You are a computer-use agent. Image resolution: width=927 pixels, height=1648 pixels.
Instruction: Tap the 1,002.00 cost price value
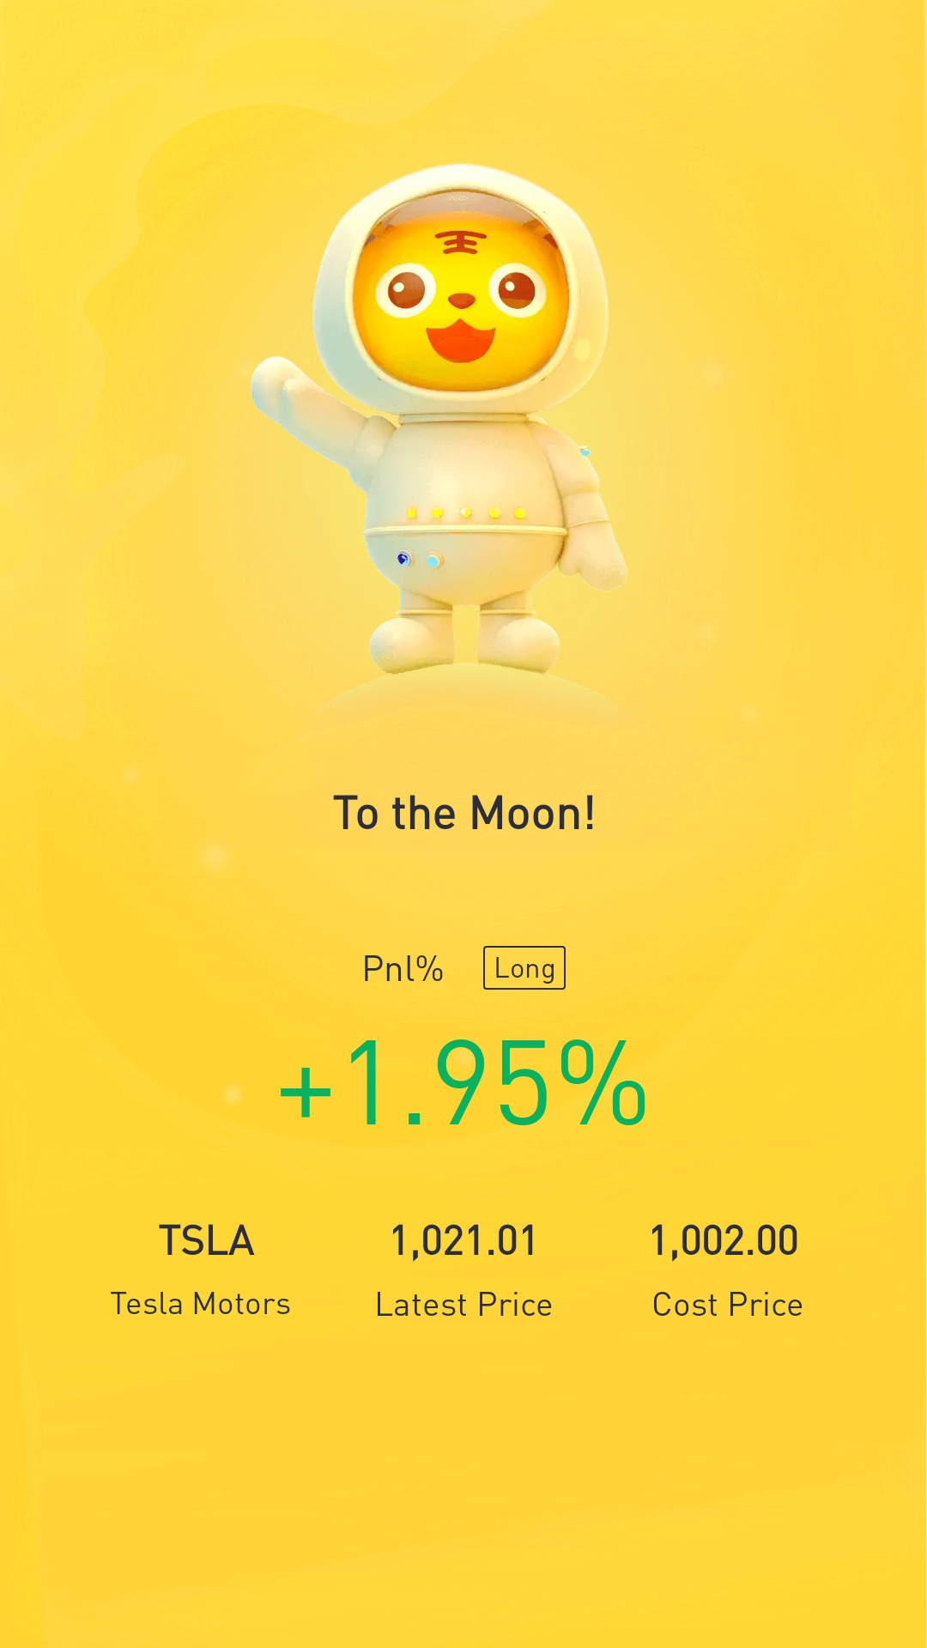coord(724,1241)
